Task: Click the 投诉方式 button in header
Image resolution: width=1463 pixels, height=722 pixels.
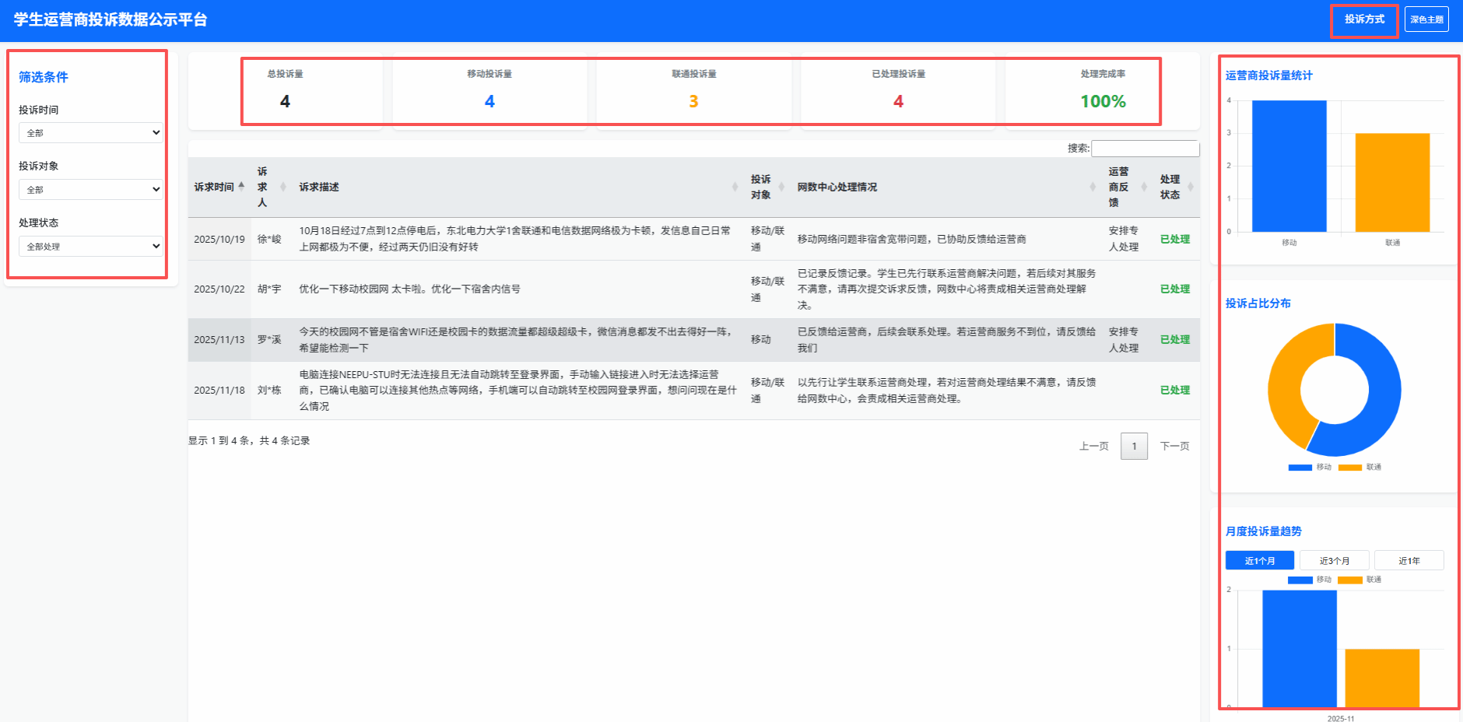Action: click(1364, 19)
